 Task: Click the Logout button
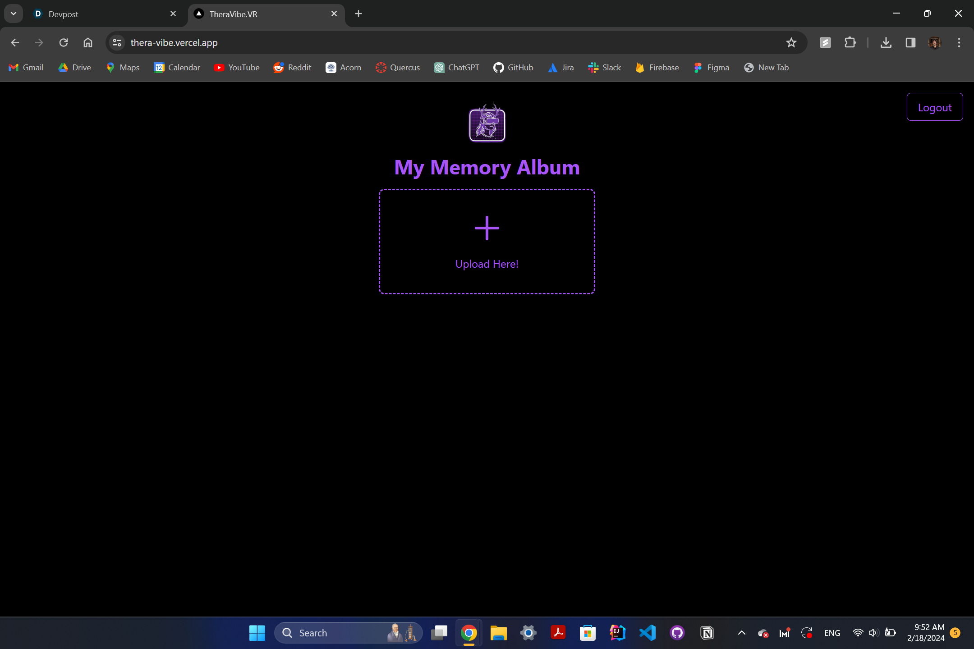click(x=934, y=107)
